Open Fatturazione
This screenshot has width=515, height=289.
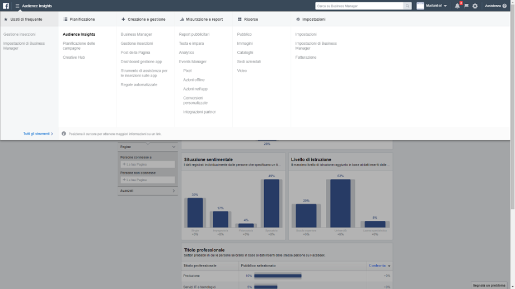(306, 57)
